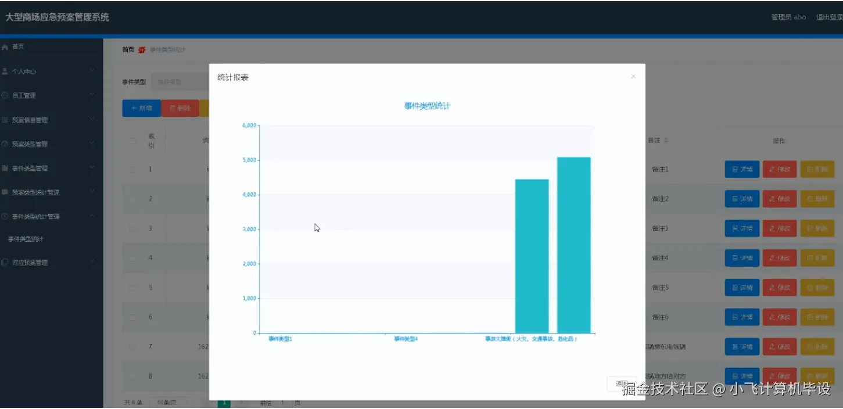This screenshot has width=843, height=409.
Task: Expand the 个人中心 menu arrow
Action: (x=92, y=71)
